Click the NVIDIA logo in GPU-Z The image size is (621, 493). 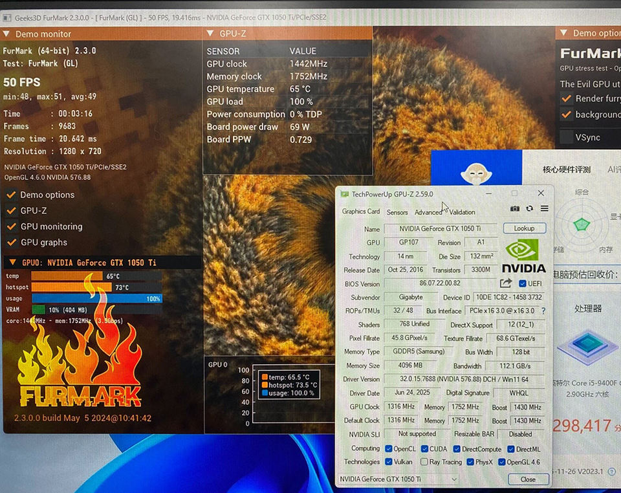click(523, 256)
